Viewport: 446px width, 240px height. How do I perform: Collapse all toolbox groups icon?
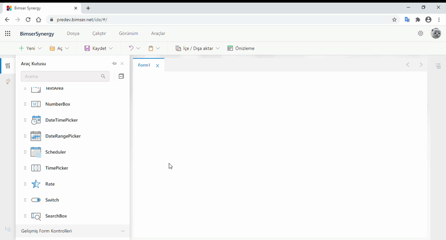click(x=121, y=76)
